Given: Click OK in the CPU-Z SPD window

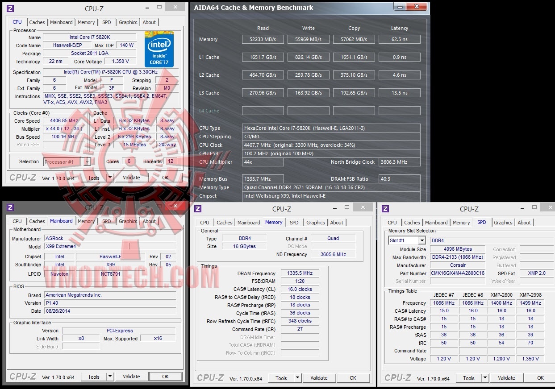Looking at the screenshot, I should 540,378.
